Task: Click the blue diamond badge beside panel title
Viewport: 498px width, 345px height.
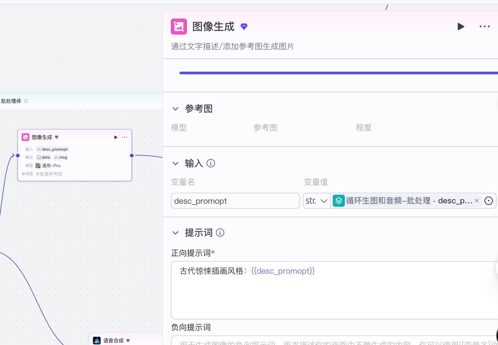Action: coord(244,27)
